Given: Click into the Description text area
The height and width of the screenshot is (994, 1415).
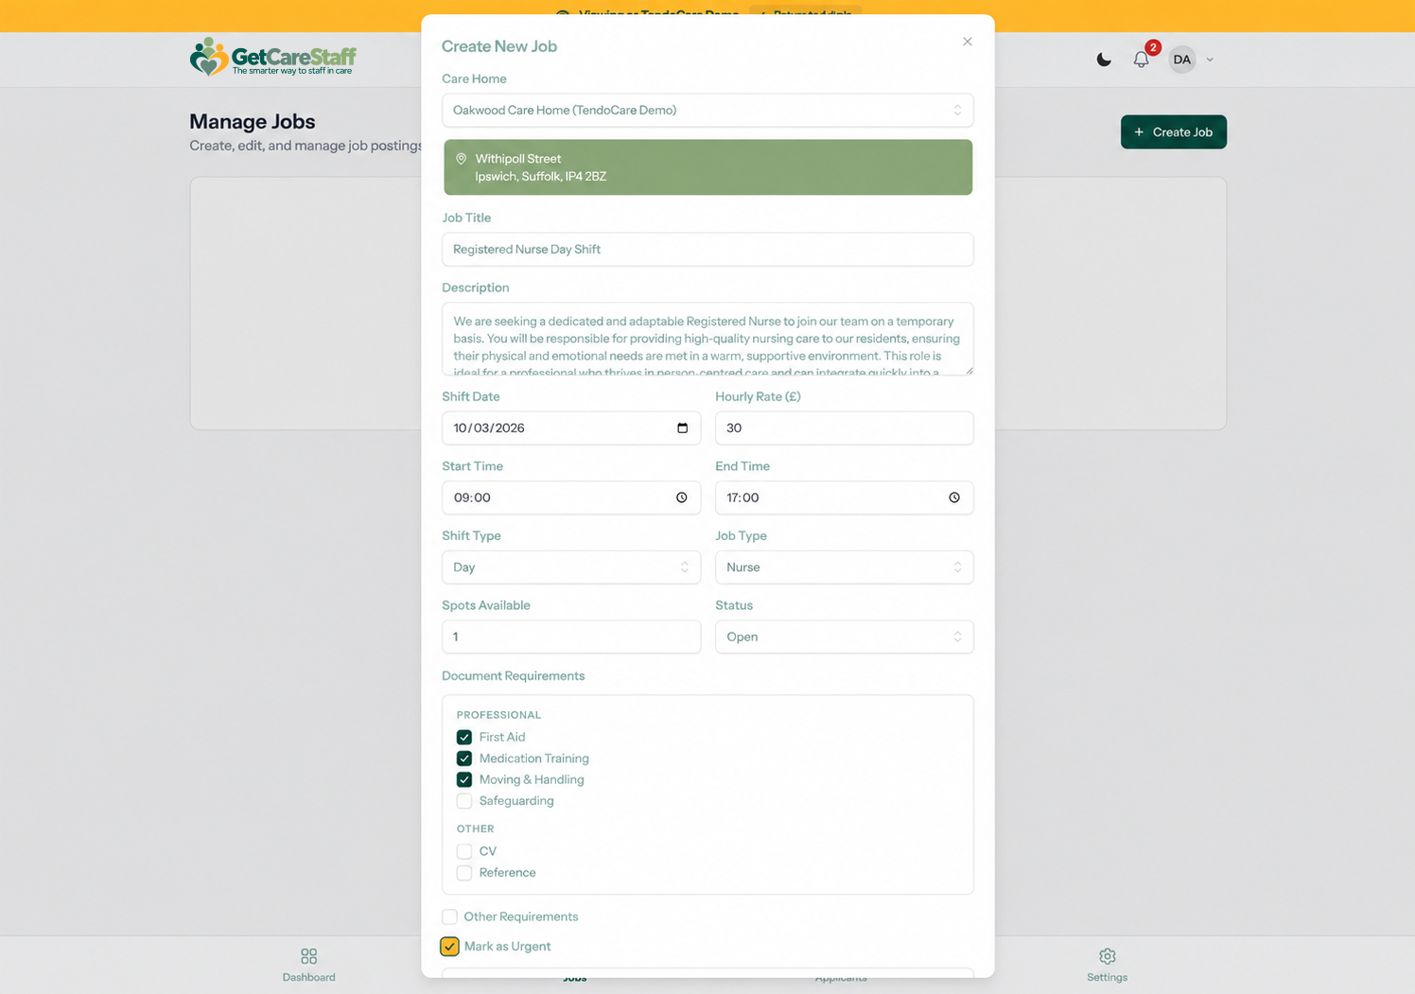Looking at the screenshot, I should 707,339.
